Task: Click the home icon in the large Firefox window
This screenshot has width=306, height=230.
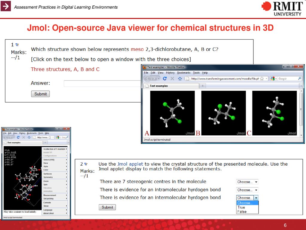Action: click(x=180, y=79)
